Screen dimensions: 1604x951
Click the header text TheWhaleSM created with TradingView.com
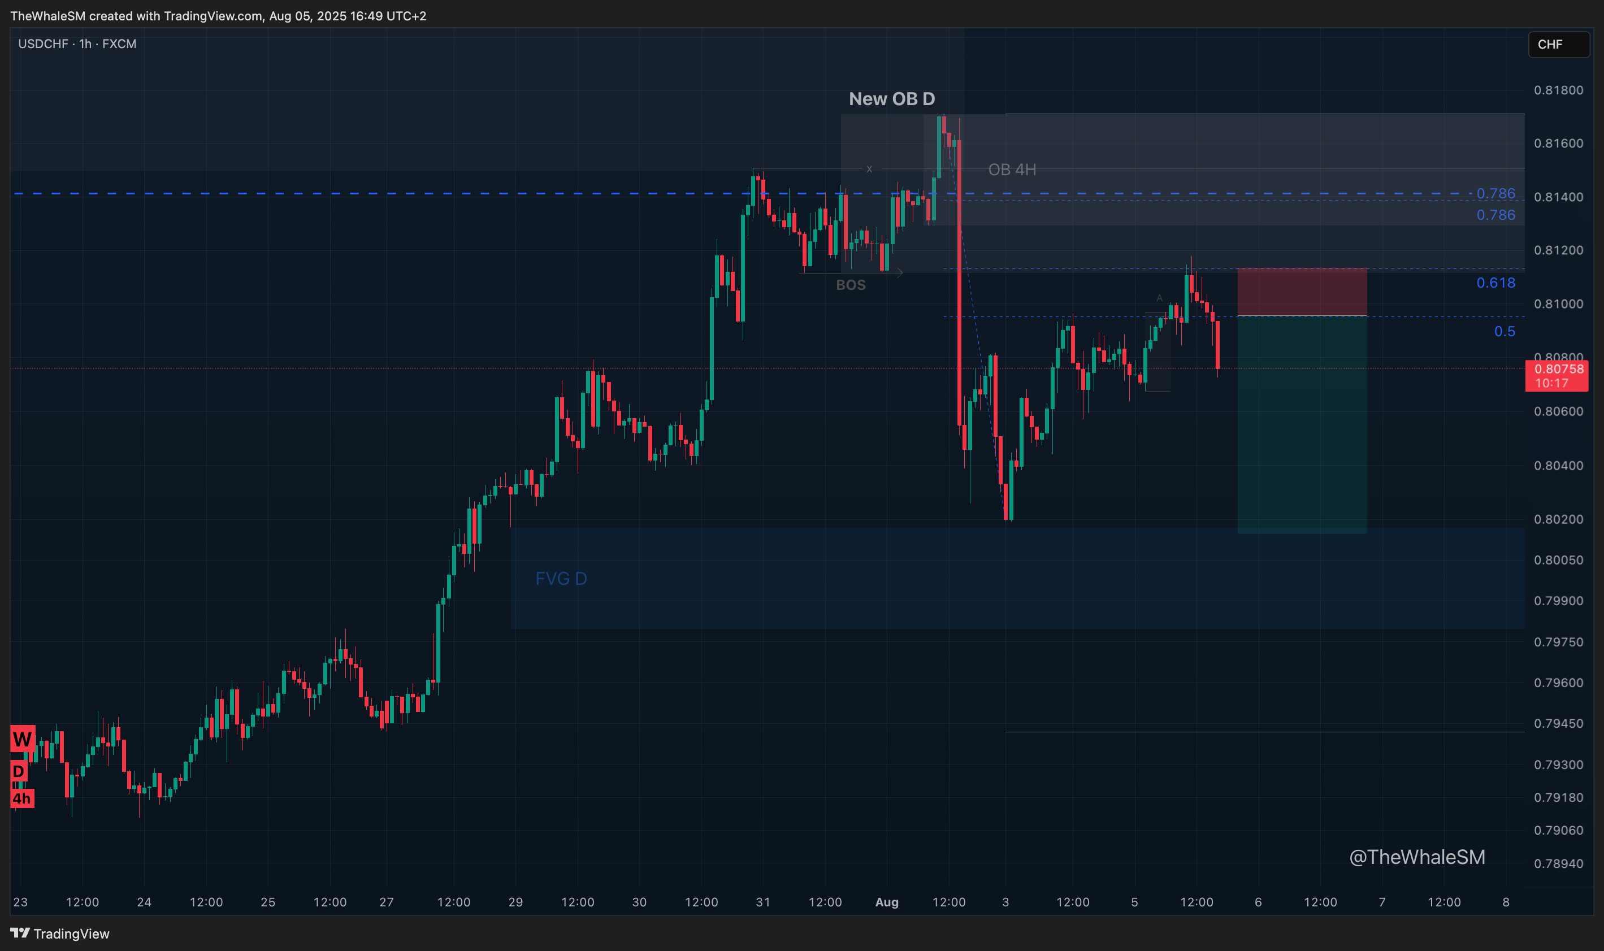tap(137, 15)
